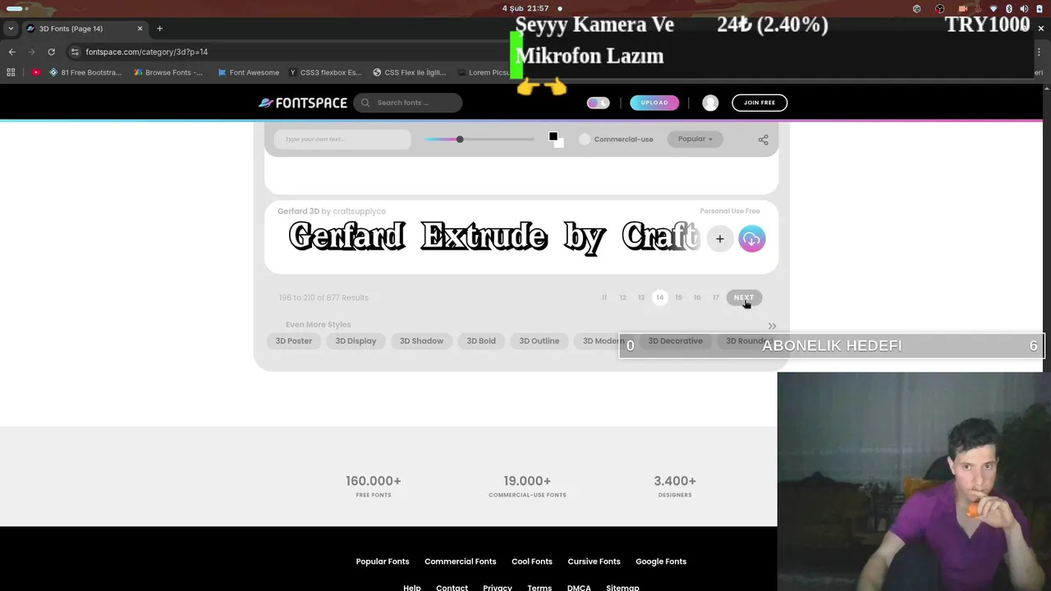Open Cursive Fonts footer link
1051x591 pixels.
pos(594,561)
